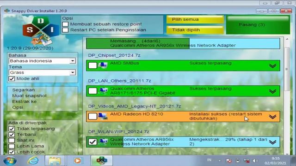Click DP_Chipset_20124.7z pack label
This screenshot has height=166, width=296.
coord(114,55)
